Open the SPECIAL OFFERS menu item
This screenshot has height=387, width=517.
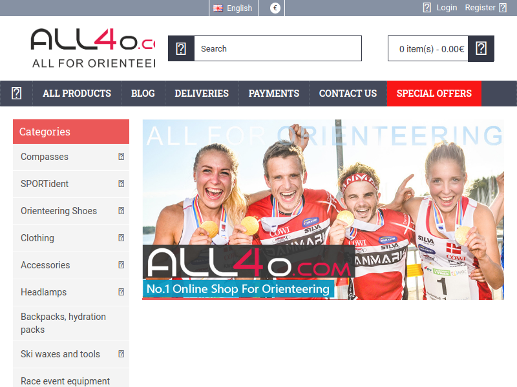coord(434,94)
